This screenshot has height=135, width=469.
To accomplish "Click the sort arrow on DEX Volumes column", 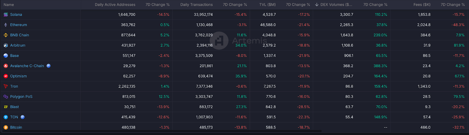I will tap(317, 5).
